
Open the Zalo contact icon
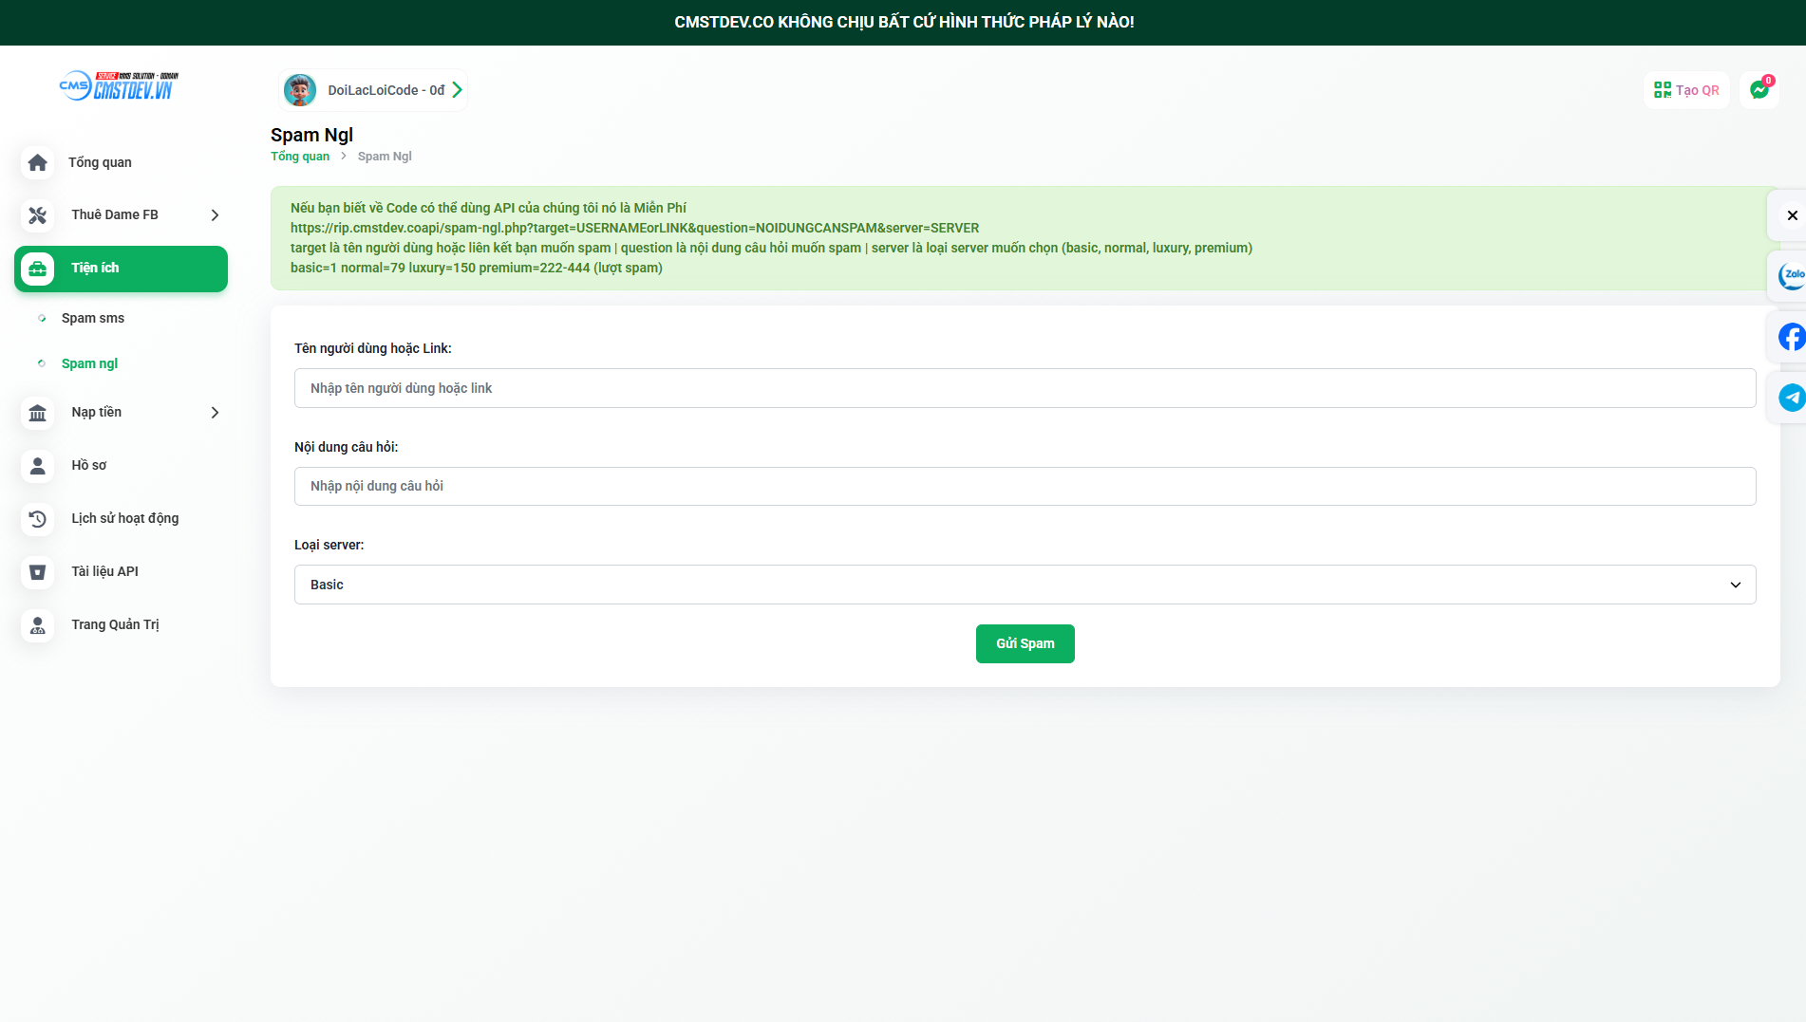pos(1791,275)
